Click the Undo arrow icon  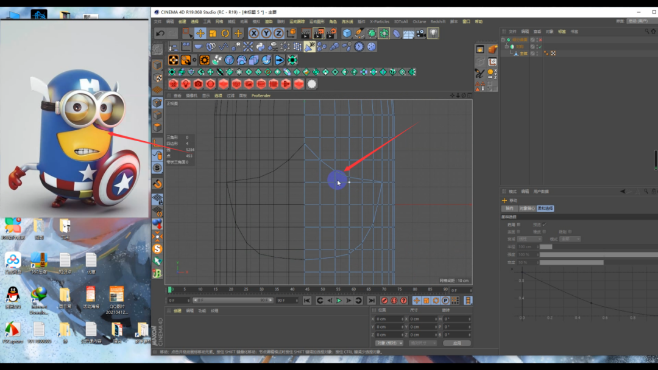point(160,33)
